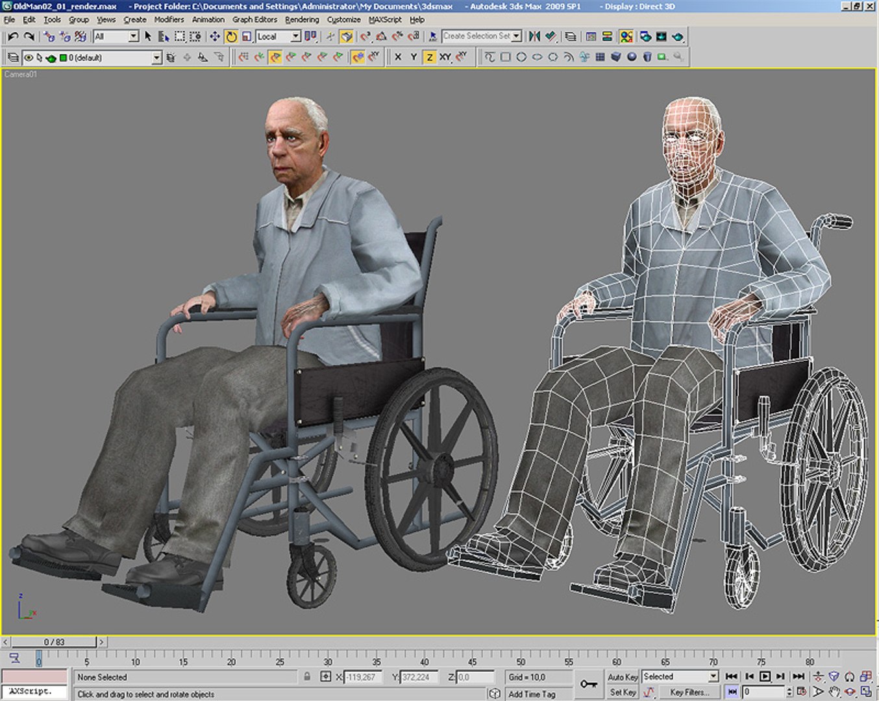Image resolution: width=879 pixels, height=701 pixels.
Task: Open the Material Editor icon
Action: coord(626,37)
